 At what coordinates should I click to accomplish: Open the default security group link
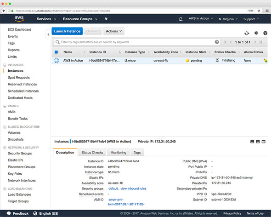point(113,188)
